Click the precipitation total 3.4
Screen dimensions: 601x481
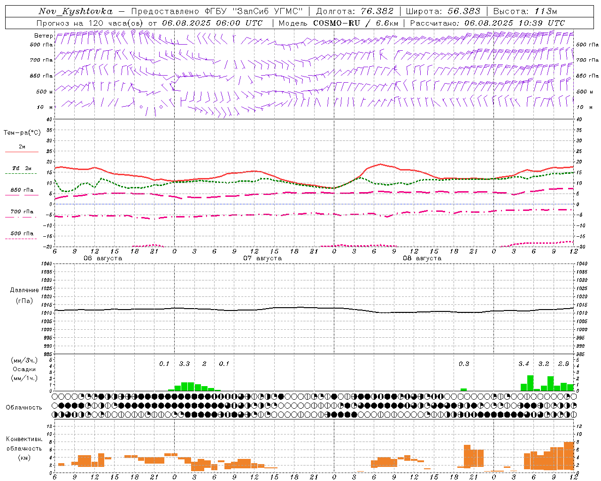click(524, 364)
